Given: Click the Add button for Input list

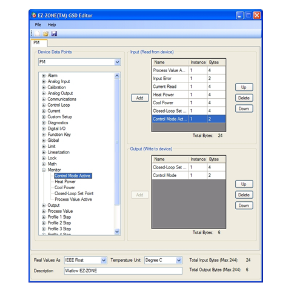Looking at the screenshot, I should point(139,98).
